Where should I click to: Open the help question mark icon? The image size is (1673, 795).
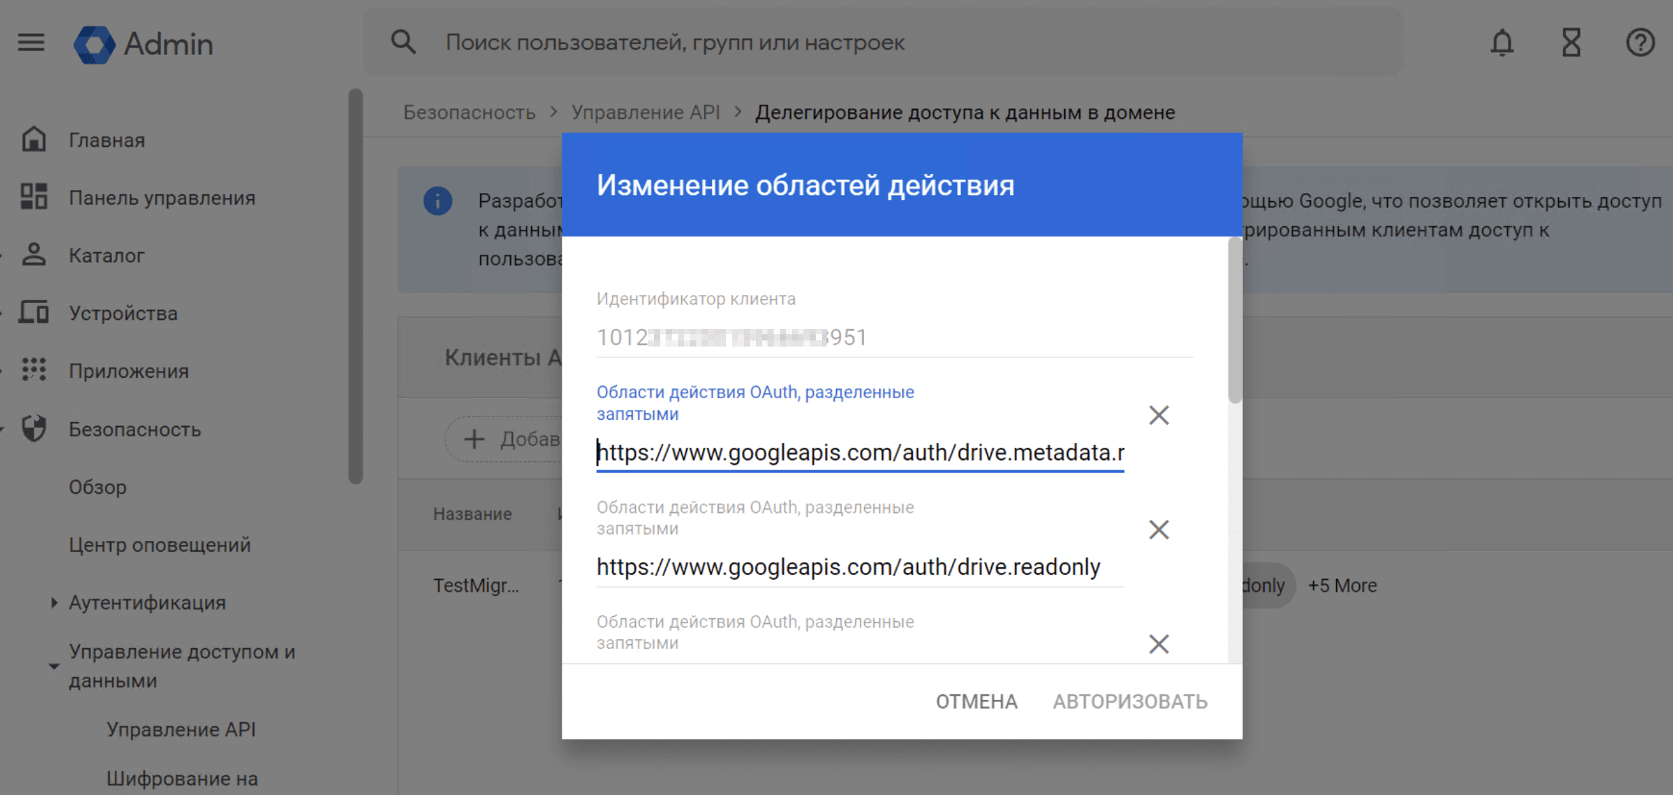[x=1640, y=43]
